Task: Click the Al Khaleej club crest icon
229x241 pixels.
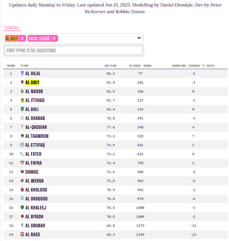Action: pyautogui.click(x=22, y=207)
